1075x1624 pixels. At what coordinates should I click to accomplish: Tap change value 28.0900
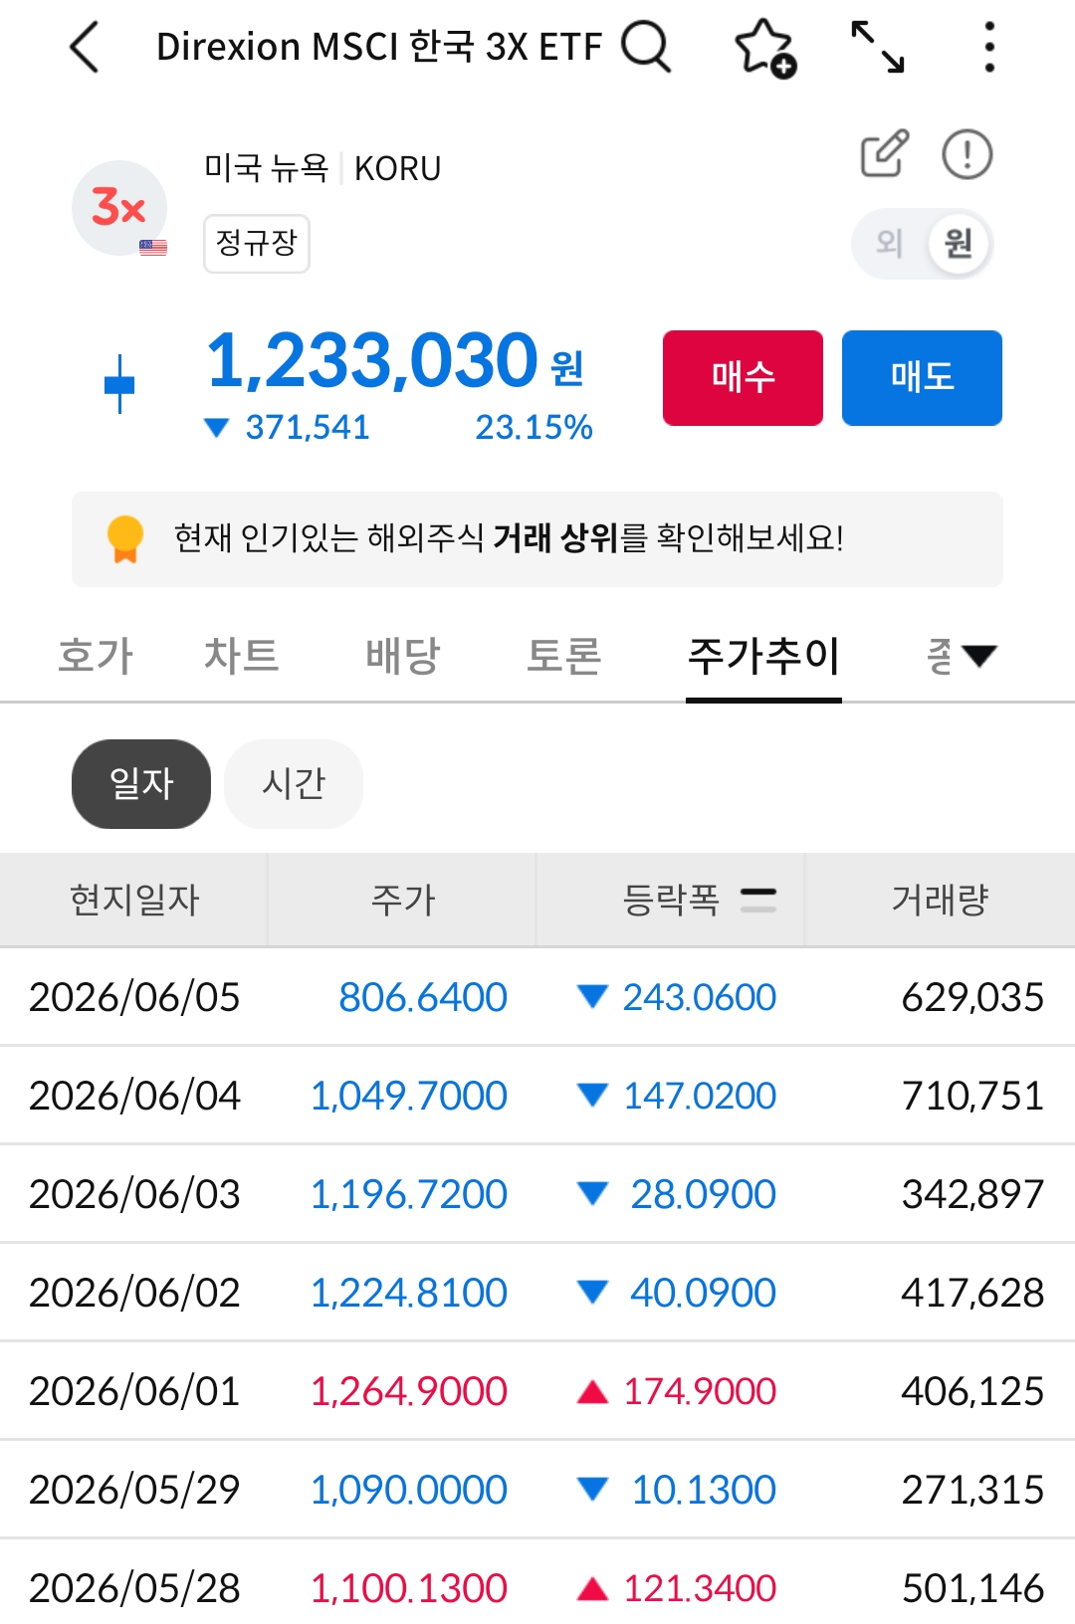(703, 1194)
